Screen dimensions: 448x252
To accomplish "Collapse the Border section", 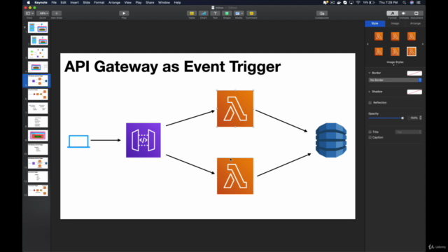I will coord(370,73).
